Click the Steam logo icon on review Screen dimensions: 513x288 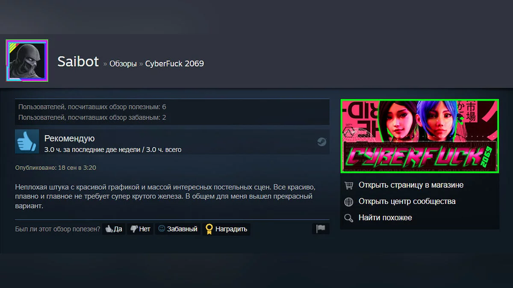(322, 142)
